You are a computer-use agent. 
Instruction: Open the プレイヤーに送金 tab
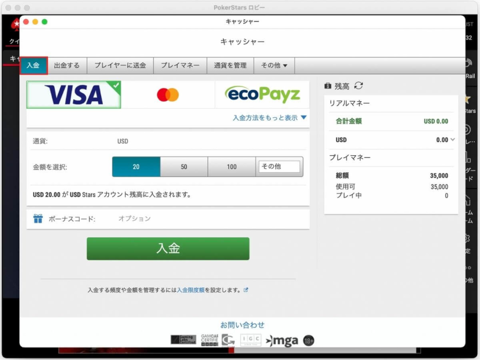pyautogui.click(x=120, y=65)
